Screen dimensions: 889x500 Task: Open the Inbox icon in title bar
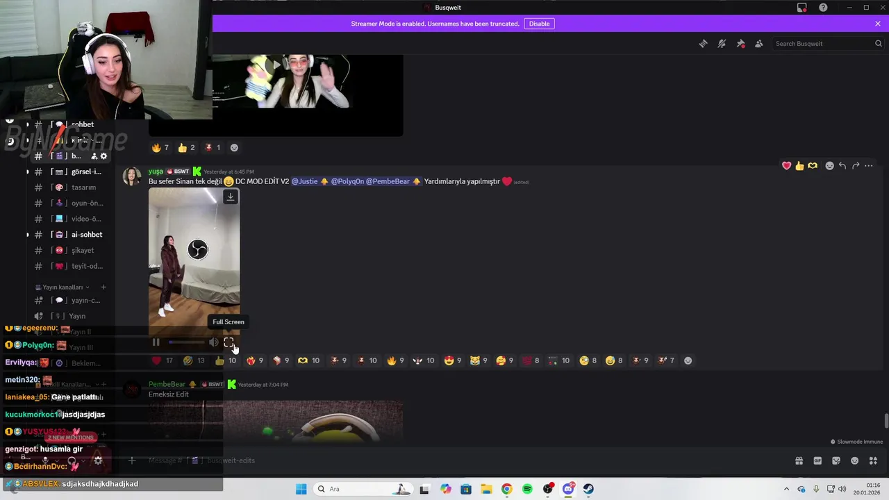802,8
